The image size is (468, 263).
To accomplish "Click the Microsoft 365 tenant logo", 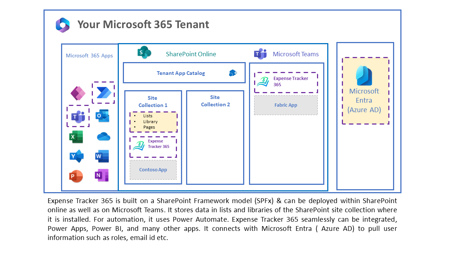I will point(63,25).
